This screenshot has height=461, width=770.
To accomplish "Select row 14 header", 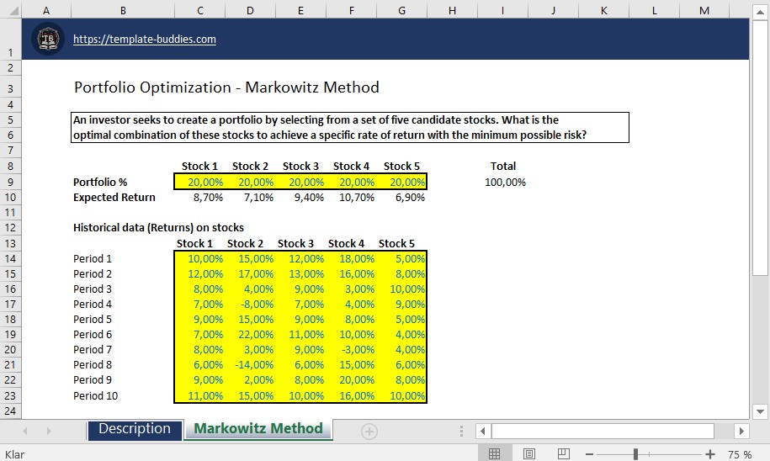I will (11, 258).
